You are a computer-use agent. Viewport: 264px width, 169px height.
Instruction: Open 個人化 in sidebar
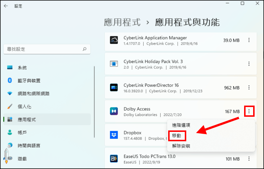[47, 107]
